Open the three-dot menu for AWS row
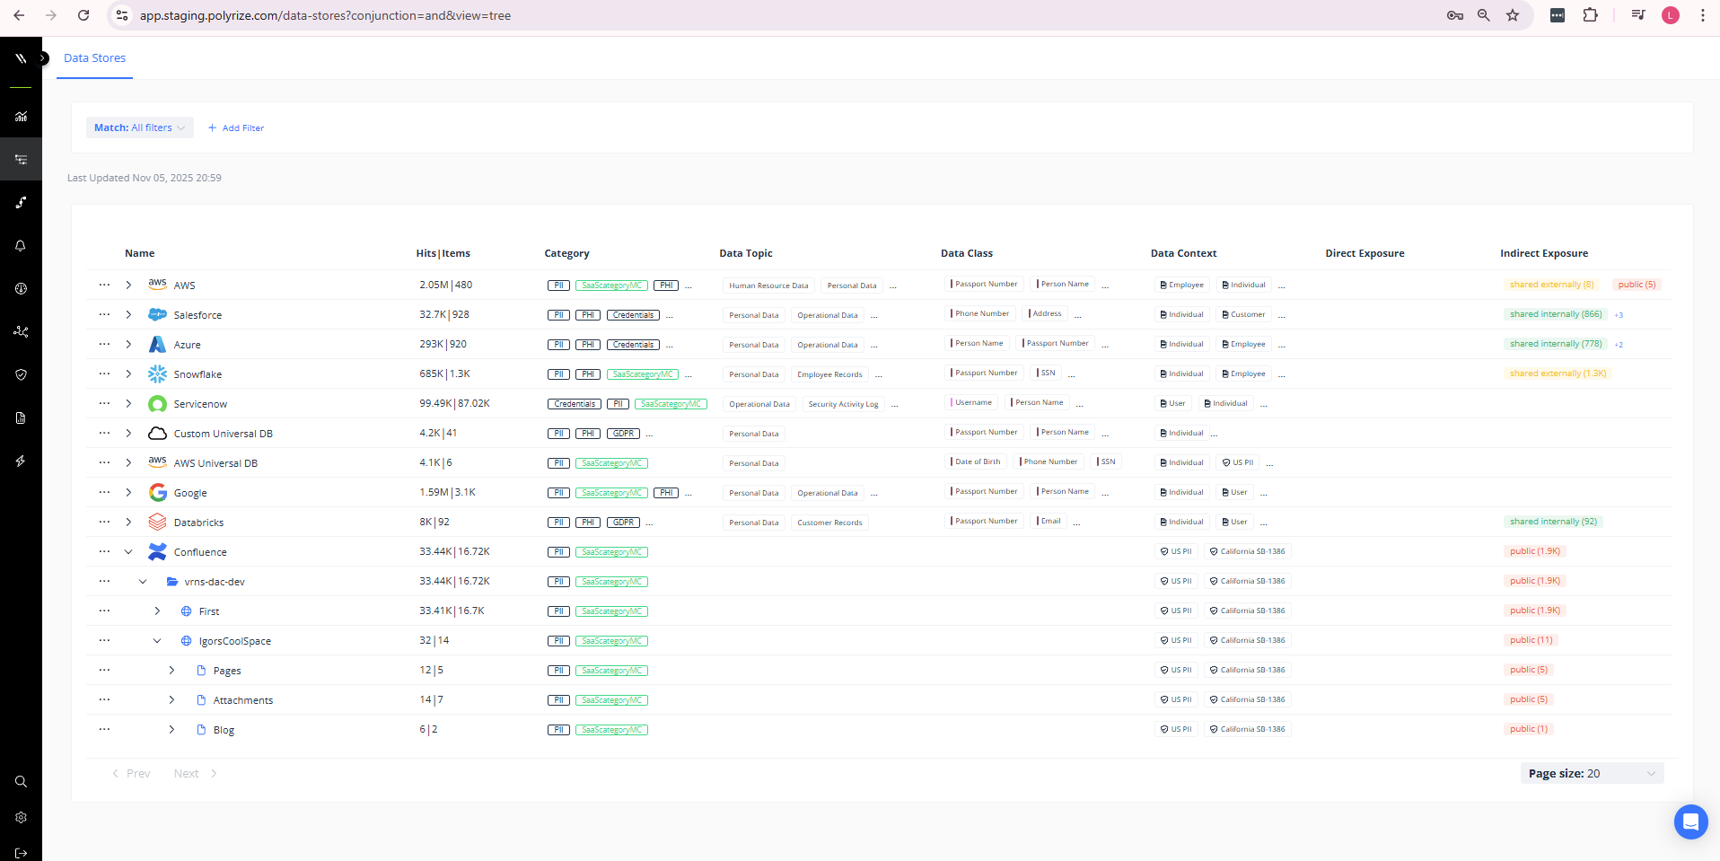This screenshot has height=861, width=1720. point(104,285)
